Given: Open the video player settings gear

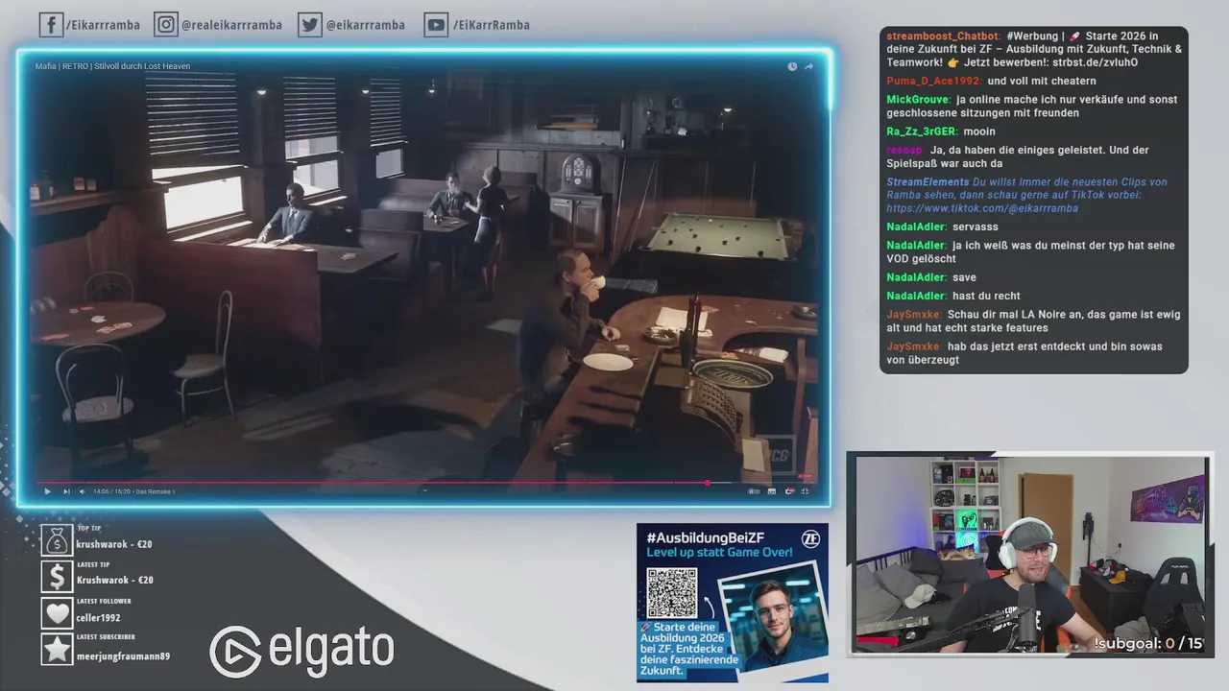Looking at the screenshot, I should [789, 491].
